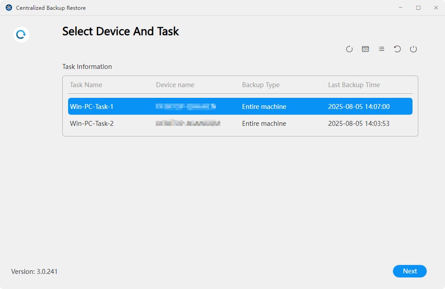Click the backup time of Win-PC-Task-1

[x=359, y=106]
